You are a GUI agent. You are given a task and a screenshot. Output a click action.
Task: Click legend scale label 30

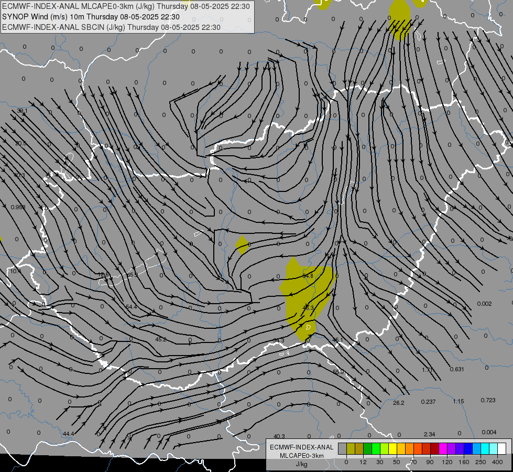(x=379, y=462)
